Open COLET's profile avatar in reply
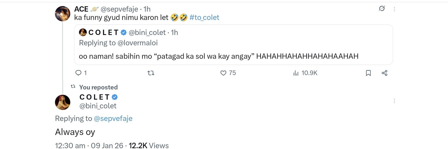The image size is (448, 149). click(63, 102)
